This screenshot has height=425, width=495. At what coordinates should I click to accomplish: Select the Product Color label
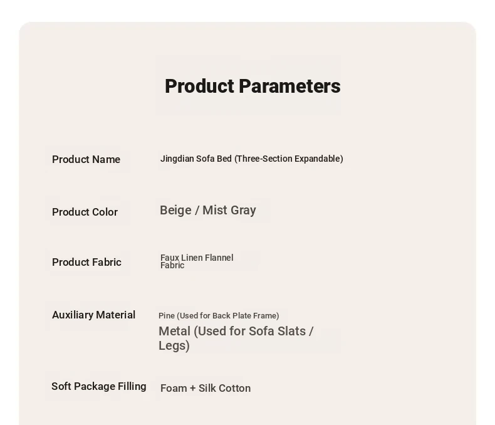click(85, 212)
